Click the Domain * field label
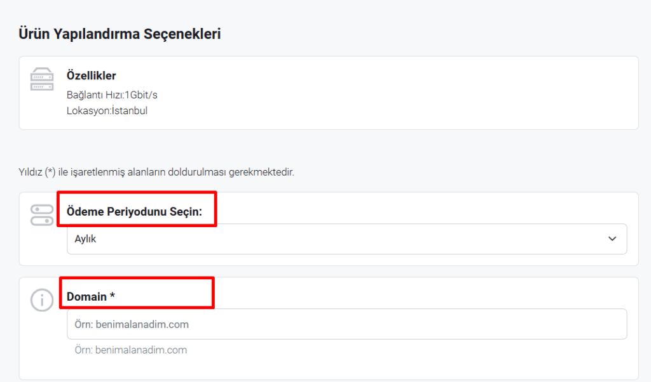The width and height of the screenshot is (651, 382). [91, 296]
